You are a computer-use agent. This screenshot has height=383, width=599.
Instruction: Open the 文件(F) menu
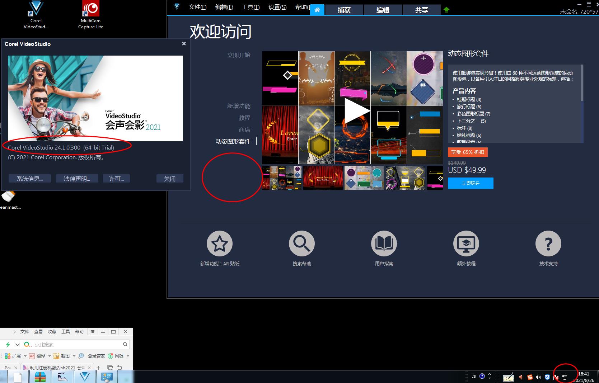(x=198, y=7)
